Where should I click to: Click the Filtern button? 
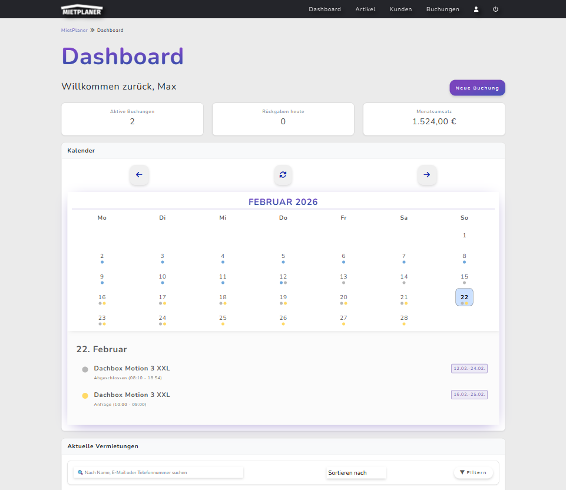point(473,472)
